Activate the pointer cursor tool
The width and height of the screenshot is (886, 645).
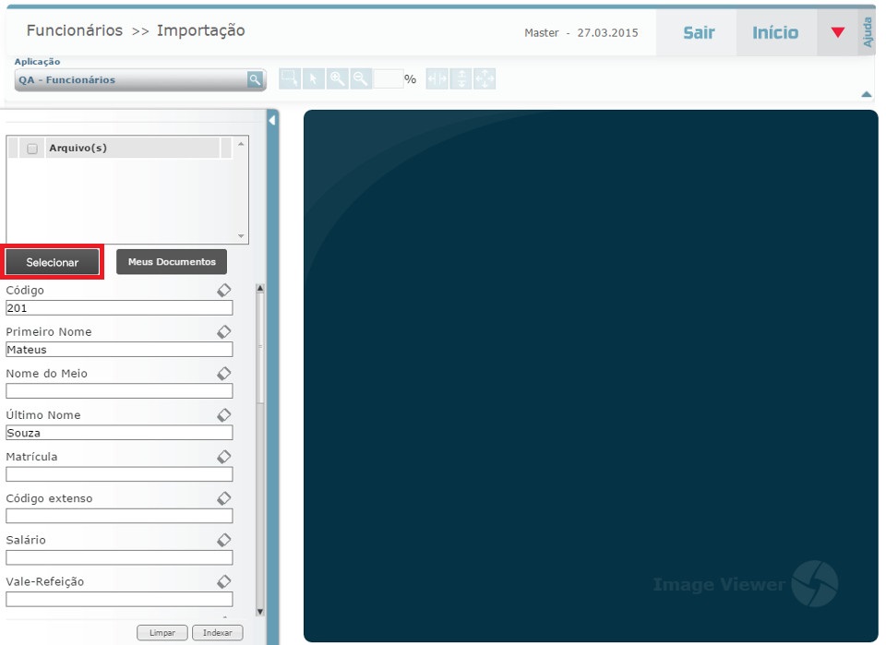[313, 79]
